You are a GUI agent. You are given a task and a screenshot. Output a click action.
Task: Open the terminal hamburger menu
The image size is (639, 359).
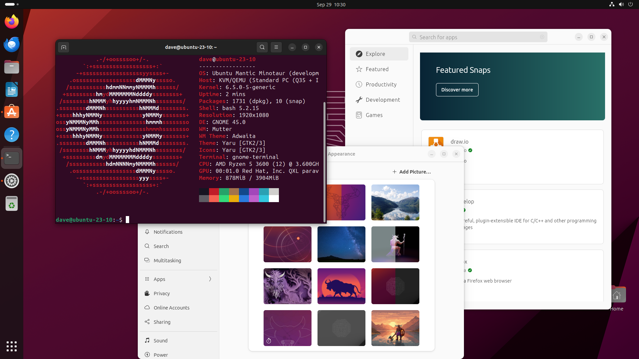pyautogui.click(x=276, y=47)
